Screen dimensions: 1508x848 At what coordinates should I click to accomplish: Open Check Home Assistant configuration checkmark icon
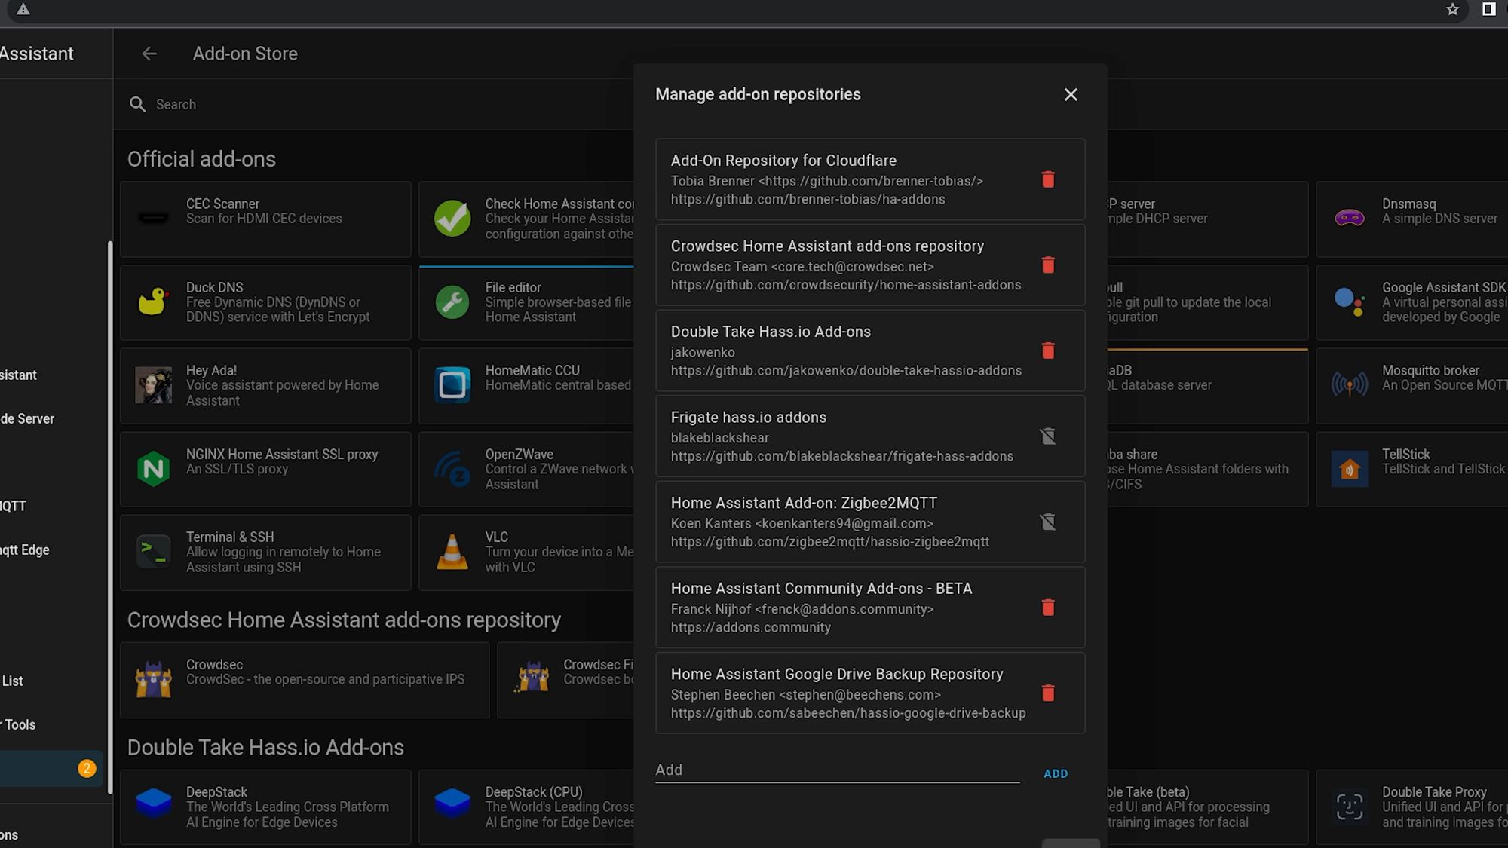pyautogui.click(x=452, y=219)
